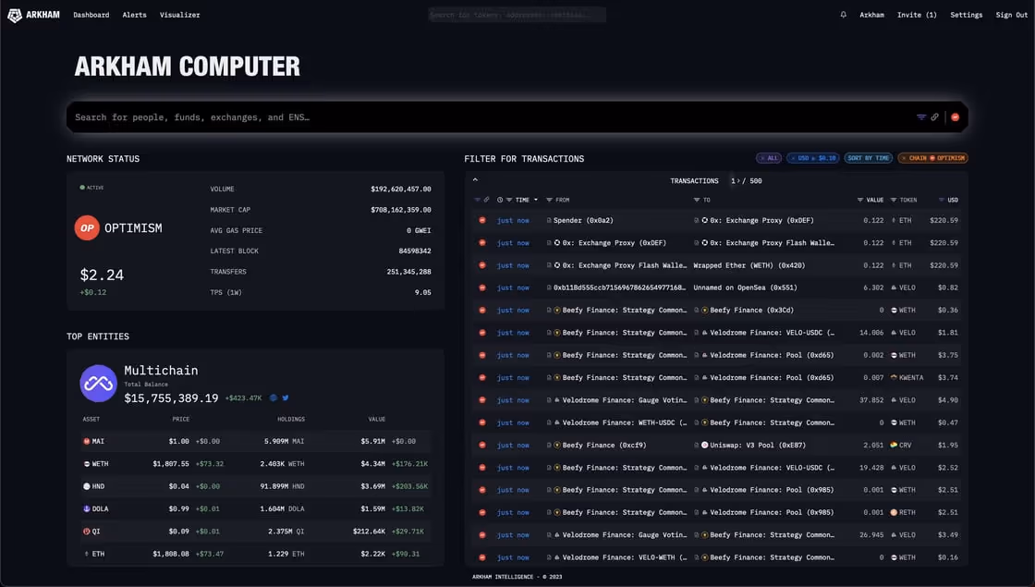Click the MAI asset icon
The width and height of the screenshot is (1035, 587).
pyautogui.click(x=87, y=441)
